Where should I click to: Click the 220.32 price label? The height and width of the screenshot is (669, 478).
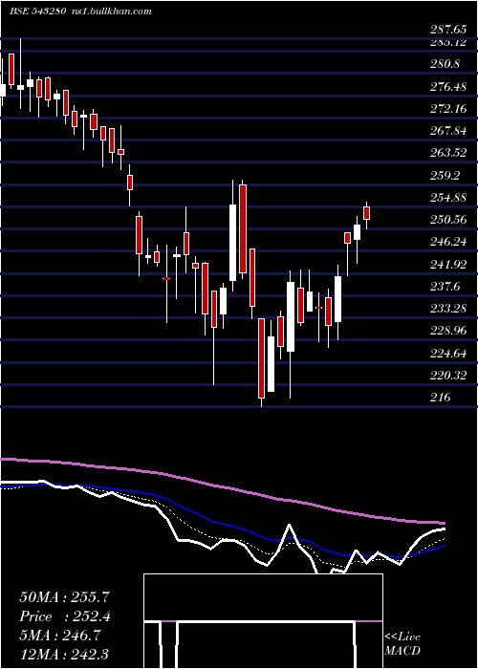448,375
